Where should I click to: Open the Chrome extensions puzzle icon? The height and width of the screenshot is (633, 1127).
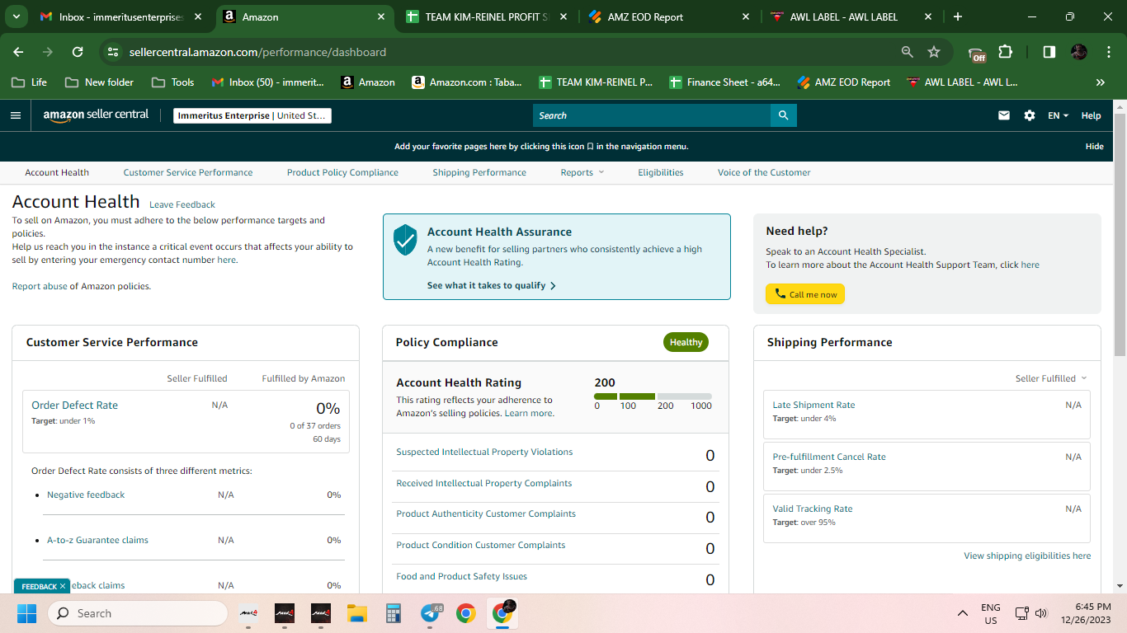tap(1005, 52)
